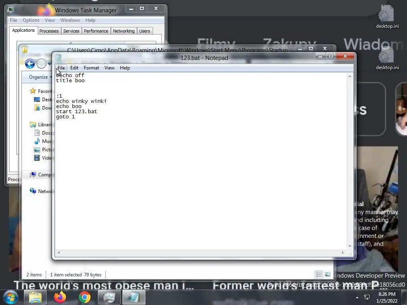Click Explorer window folder icon in title bar
The height and width of the screenshot is (305, 407).
tap(25, 50)
